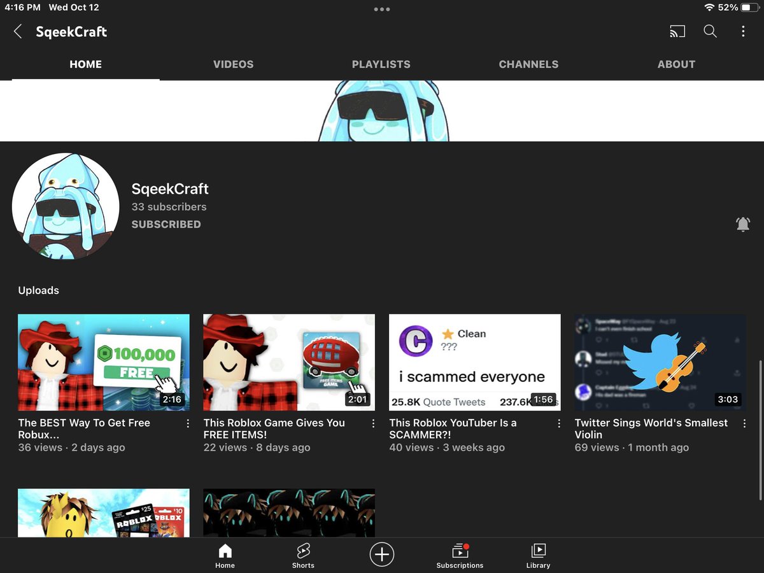The height and width of the screenshot is (573, 764).
Task: Tap the battery icon in status bar
Action: (x=750, y=8)
